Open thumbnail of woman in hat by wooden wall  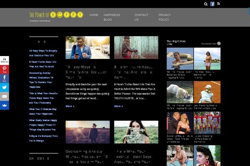pos(136,47)
